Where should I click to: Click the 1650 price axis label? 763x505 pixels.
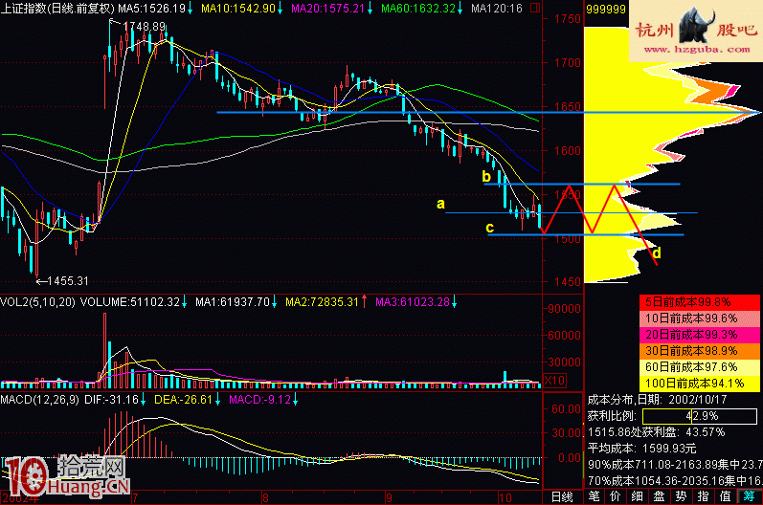click(568, 106)
